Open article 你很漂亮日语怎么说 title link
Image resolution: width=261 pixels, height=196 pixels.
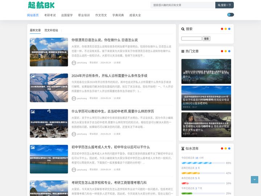(104, 40)
